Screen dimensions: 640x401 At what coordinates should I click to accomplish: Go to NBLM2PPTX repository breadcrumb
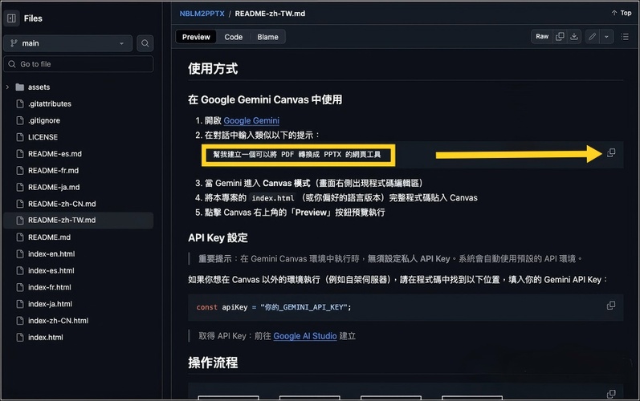202,14
